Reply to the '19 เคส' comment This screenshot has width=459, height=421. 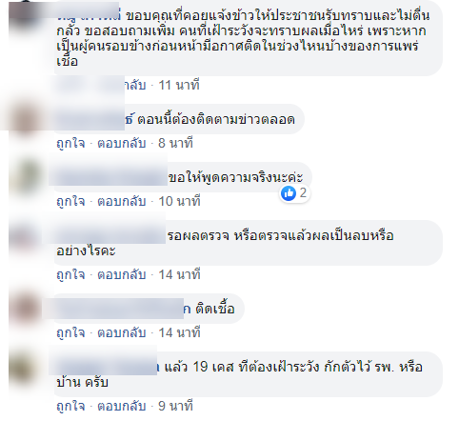[x=122, y=407]
